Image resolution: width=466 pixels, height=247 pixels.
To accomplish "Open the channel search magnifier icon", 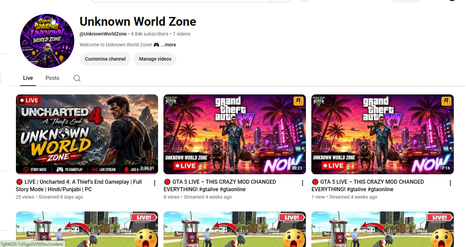I will coord(77,78).
